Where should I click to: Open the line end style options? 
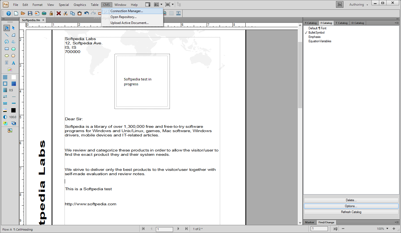tap(5, 97)
